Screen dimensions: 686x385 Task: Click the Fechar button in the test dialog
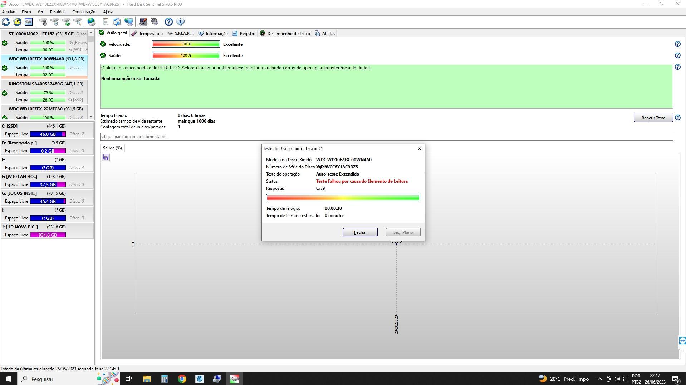pyautogui.click(x=360, y=232)
